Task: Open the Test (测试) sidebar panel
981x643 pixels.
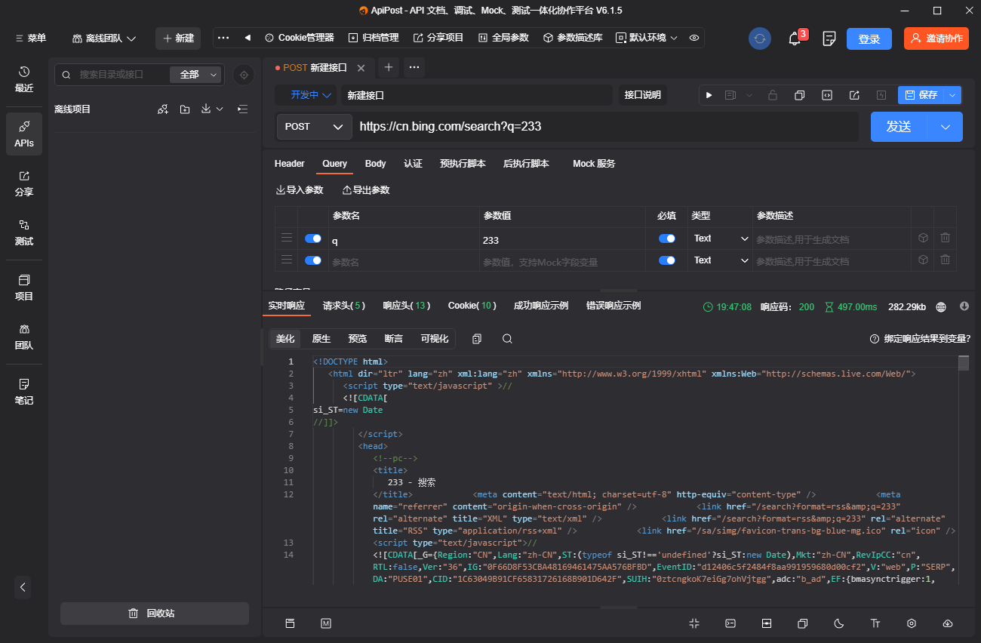Action: (x=24, y=232)
